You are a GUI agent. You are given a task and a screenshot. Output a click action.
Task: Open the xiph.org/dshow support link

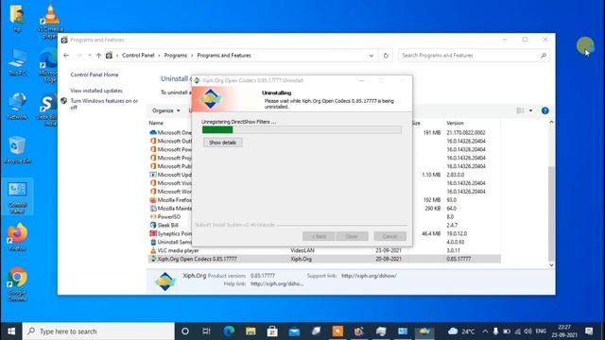369,276
